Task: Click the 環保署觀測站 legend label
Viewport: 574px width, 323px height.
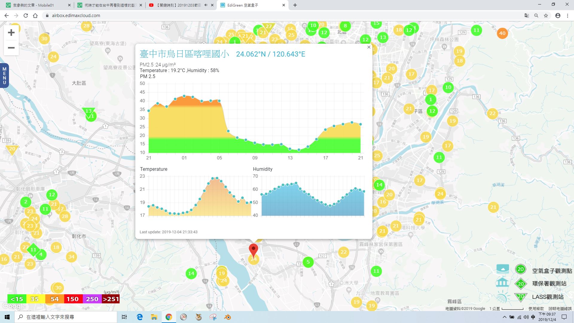Action: (x=549, y=284)
